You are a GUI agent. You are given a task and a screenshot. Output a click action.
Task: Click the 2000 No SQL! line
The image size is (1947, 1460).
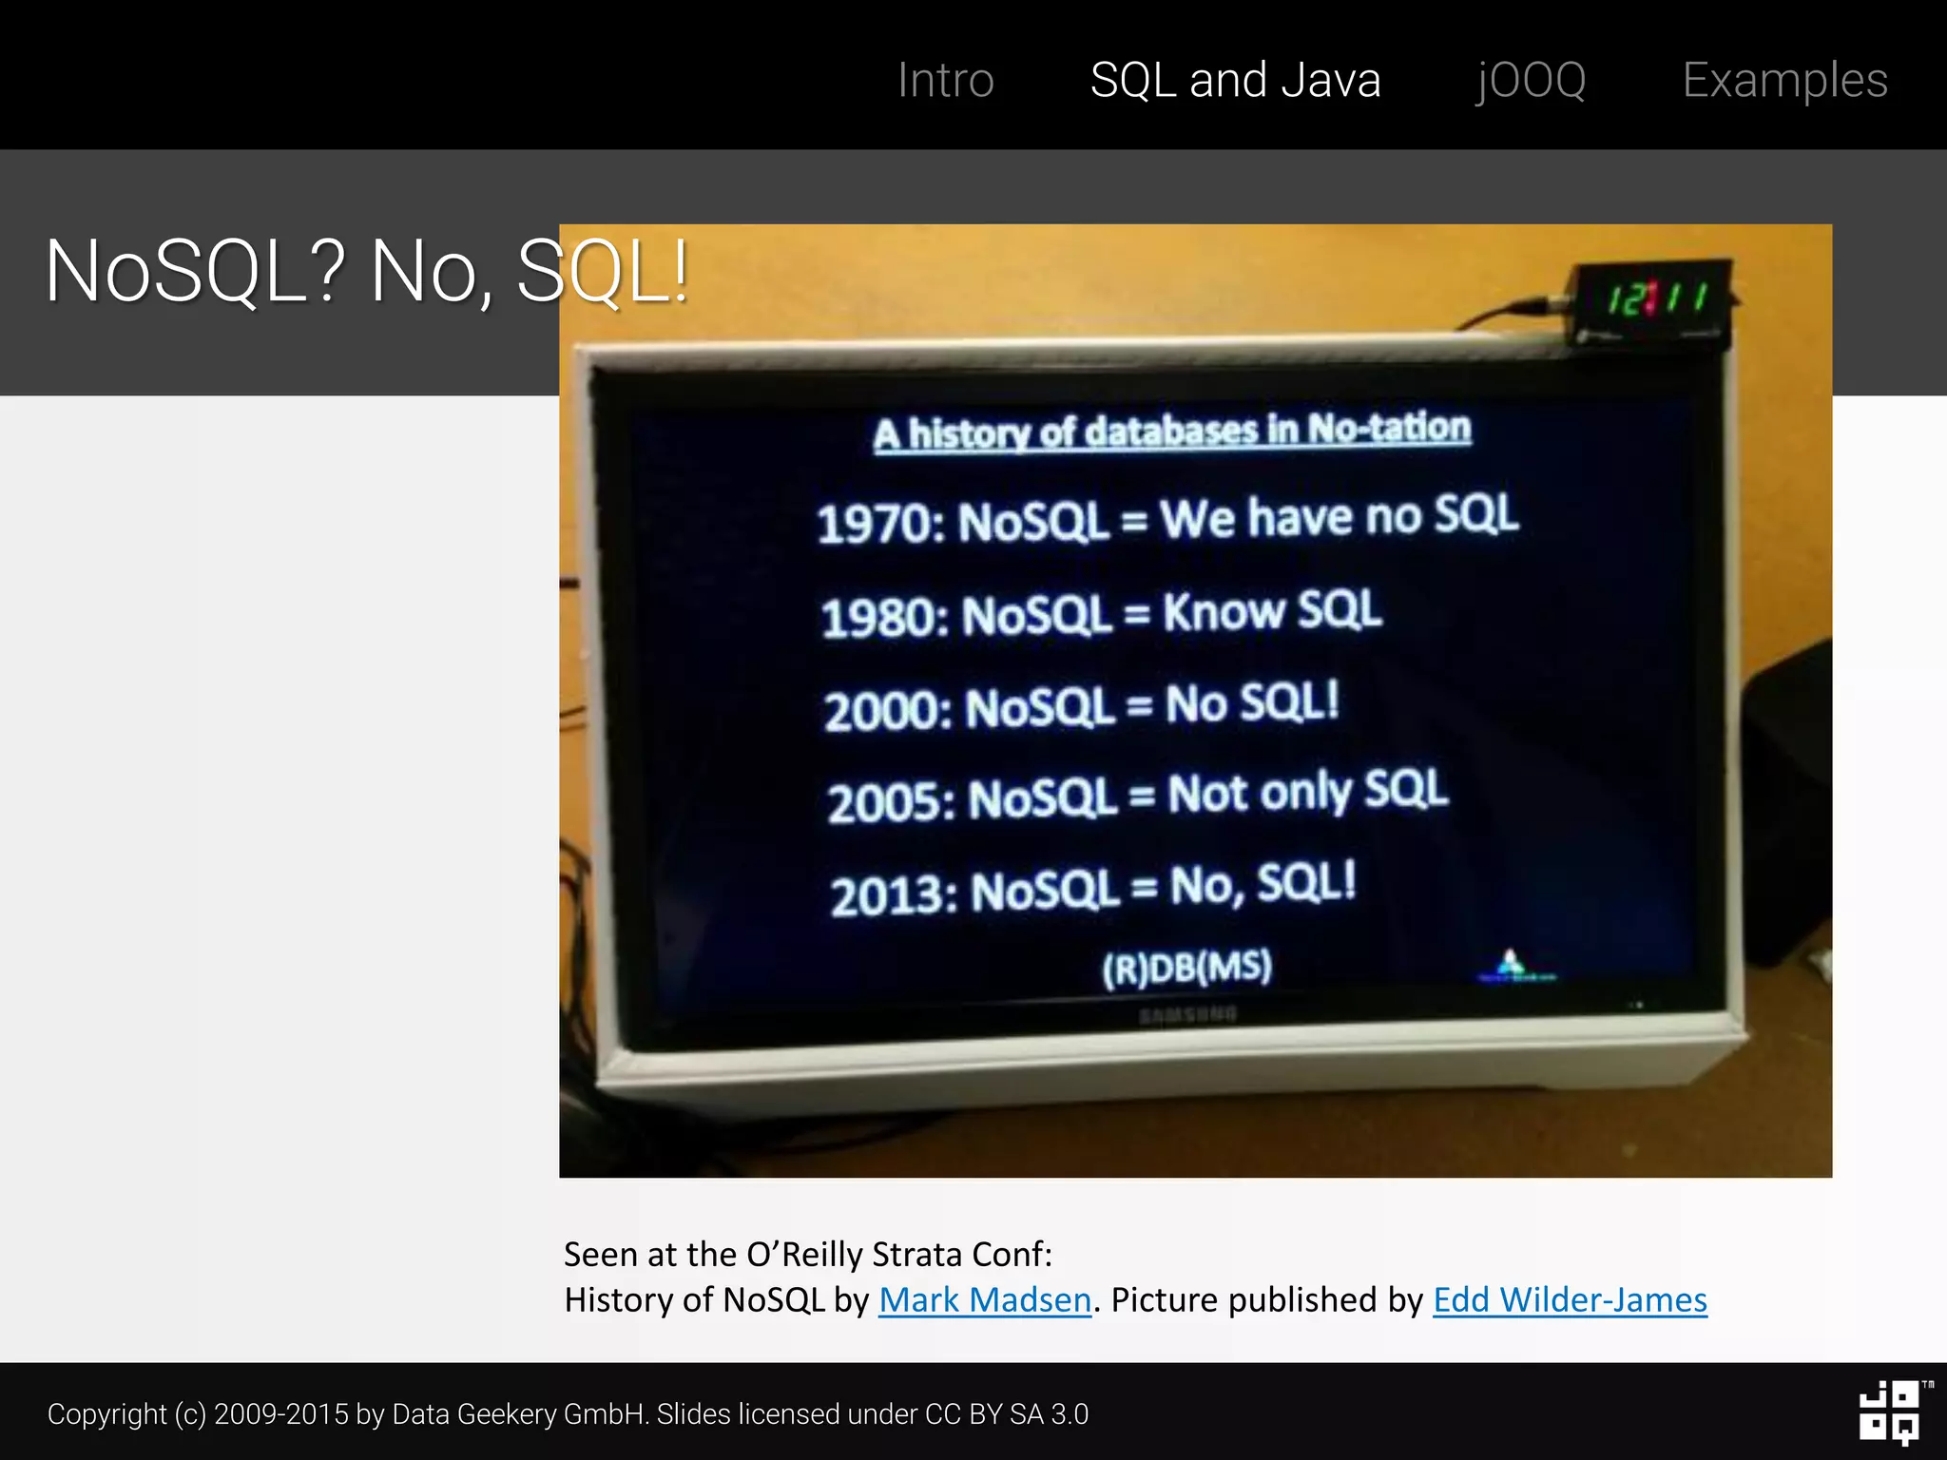click(x=1081, y=706)
